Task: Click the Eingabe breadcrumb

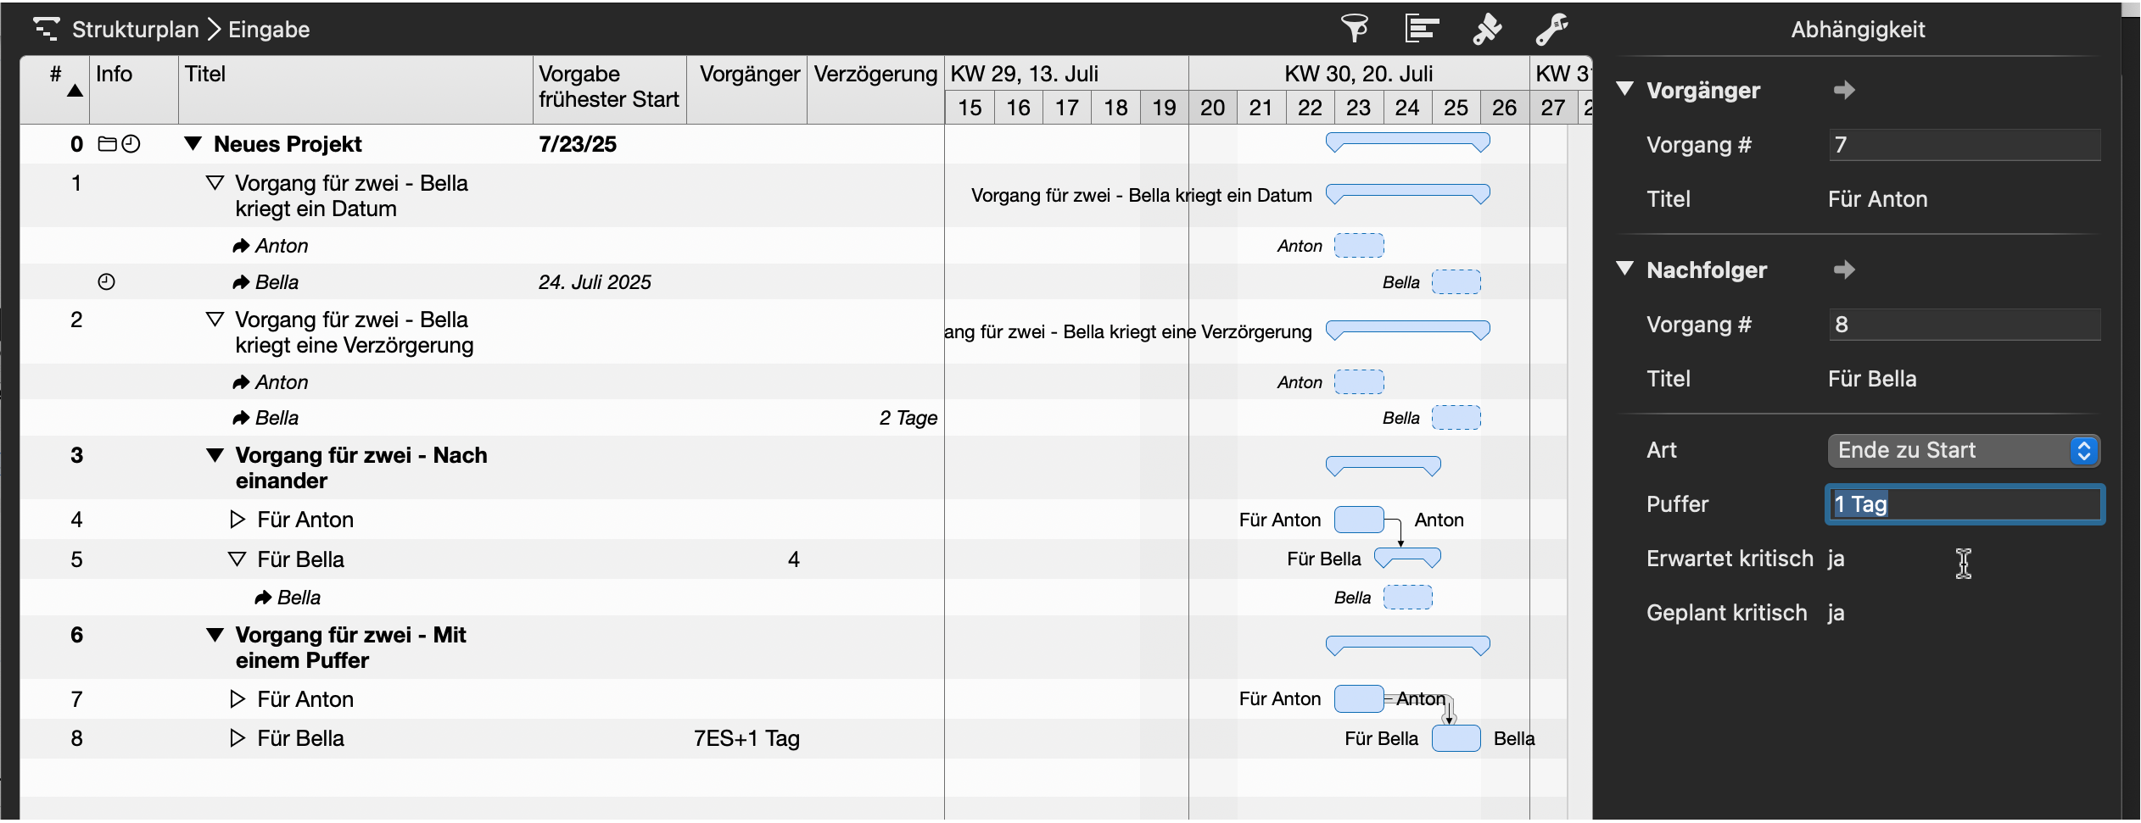Action: pyautogui.click(x=269, y=30)
